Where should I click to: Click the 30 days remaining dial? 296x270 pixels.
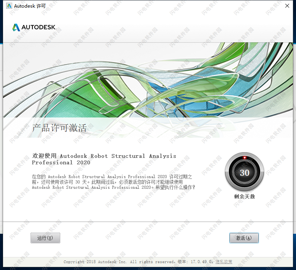(245, 172)
